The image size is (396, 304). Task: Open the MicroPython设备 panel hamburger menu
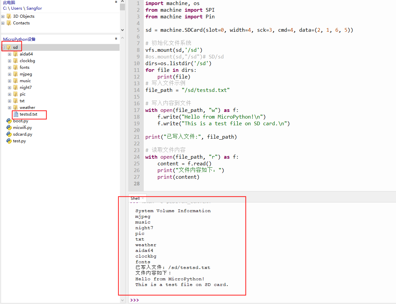(116, 38)
